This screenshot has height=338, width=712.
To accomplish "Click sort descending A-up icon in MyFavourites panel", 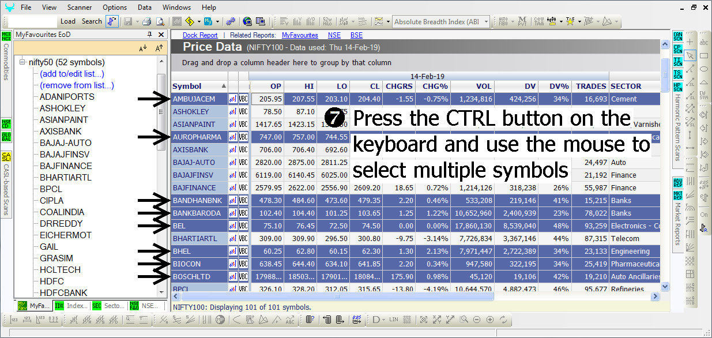I will coord(159,48).
